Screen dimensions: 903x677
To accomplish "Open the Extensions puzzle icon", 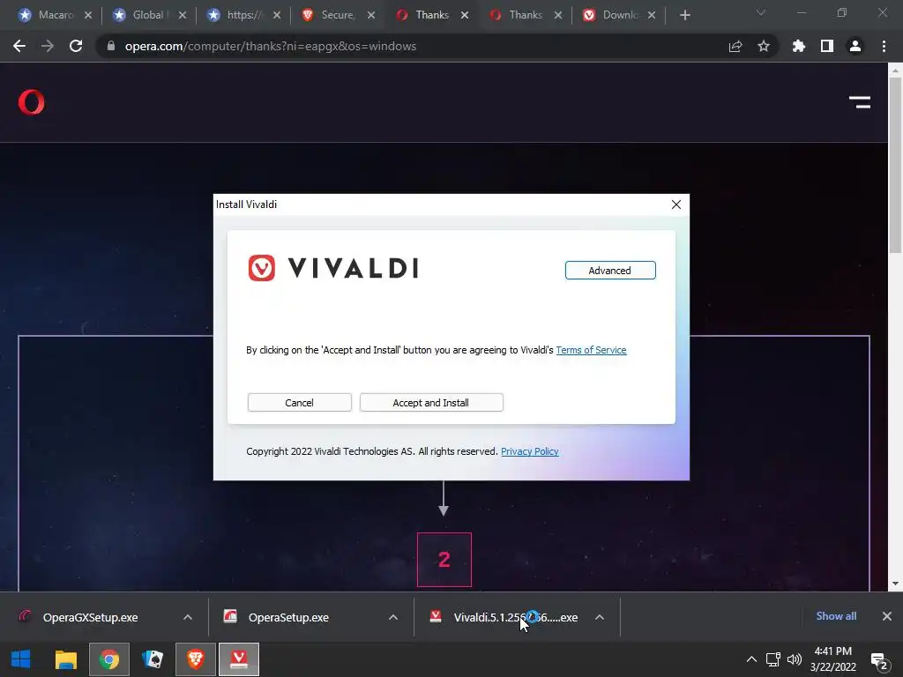I will [798, 46].
